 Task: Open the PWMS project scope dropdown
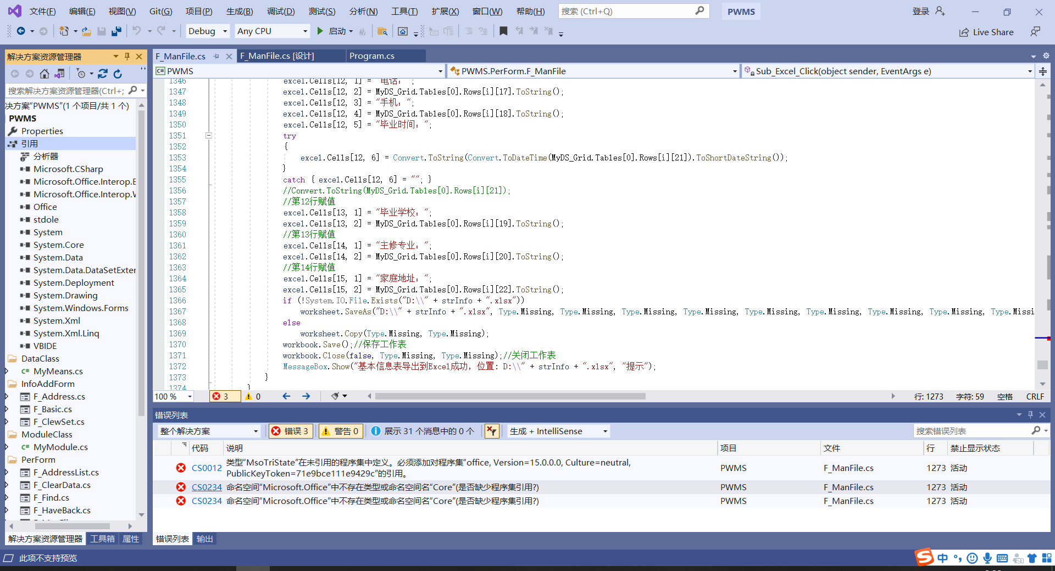point(299,71)
